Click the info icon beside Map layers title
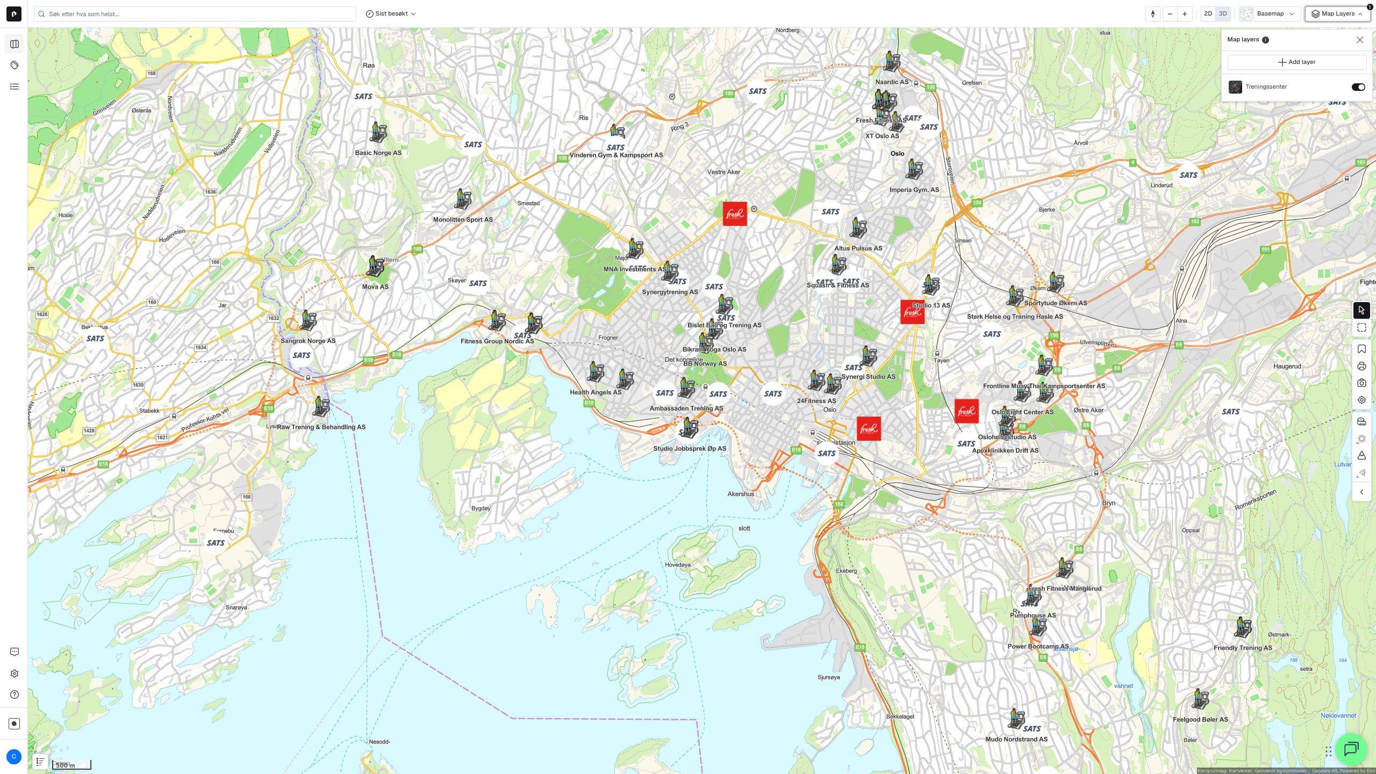Image resolution: width=1376 pixels, height=774 pixels. pyautogui.click(x=1265, y=40)
